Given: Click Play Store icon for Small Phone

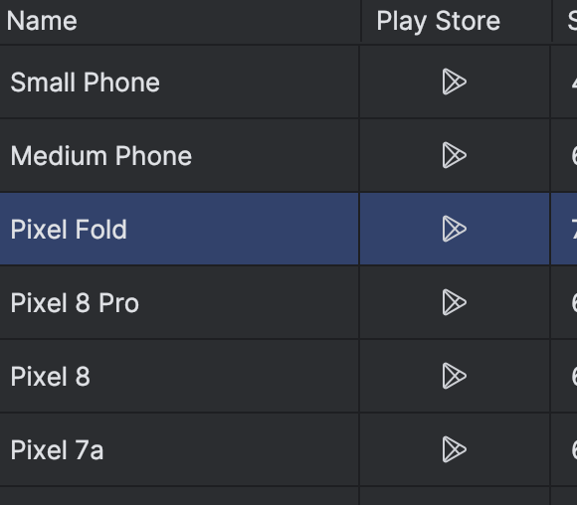Looking at the screenshot, I should 454,82.
